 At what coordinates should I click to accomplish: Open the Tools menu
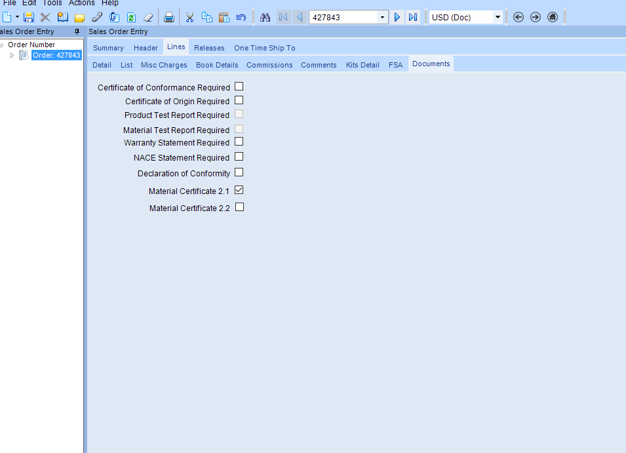click(x=52, y=3)
